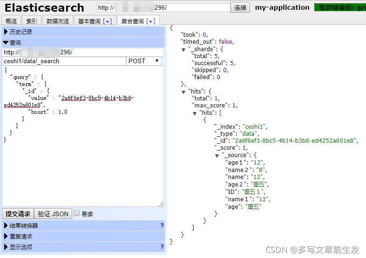Submit the request with 提交请求

pos(18,214)
